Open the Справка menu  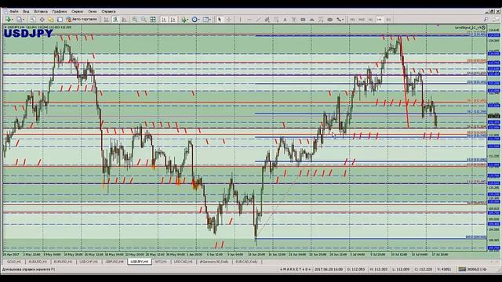point(108,12)
